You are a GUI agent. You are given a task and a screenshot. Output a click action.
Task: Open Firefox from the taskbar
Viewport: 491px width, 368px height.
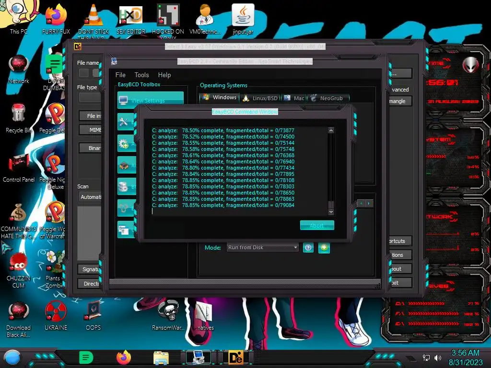pos(124,357)
